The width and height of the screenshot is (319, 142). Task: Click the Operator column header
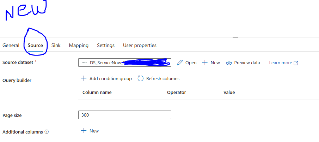176,93
